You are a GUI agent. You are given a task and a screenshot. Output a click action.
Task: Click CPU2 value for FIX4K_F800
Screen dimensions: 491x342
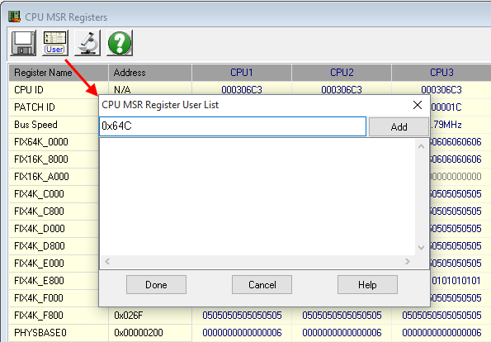(x=342, y=315)
